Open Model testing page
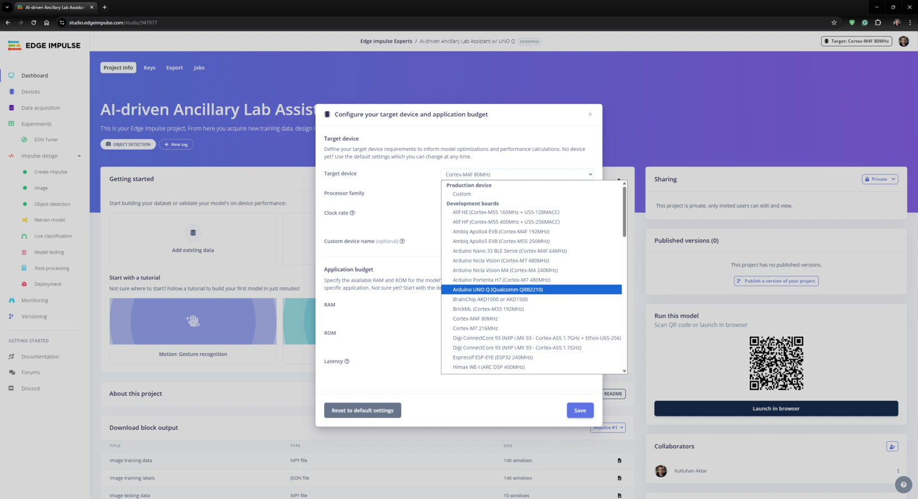This screenshot has height=499, width=918. pyautogui.click(x=49, y=252)
